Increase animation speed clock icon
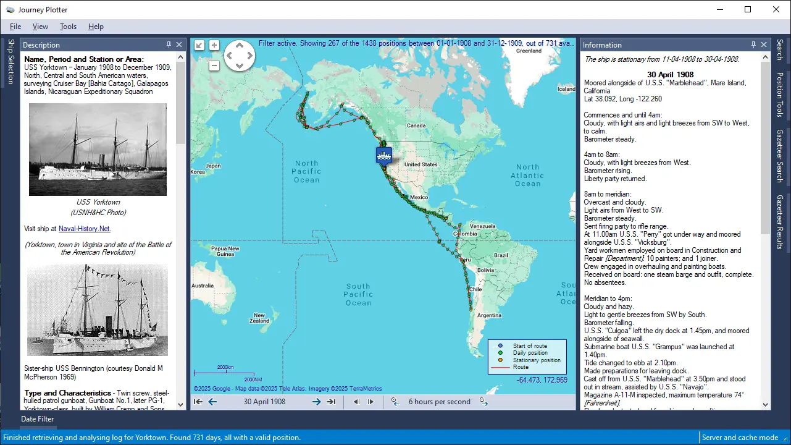The image size is (791, 445). (x=483, y=402)
